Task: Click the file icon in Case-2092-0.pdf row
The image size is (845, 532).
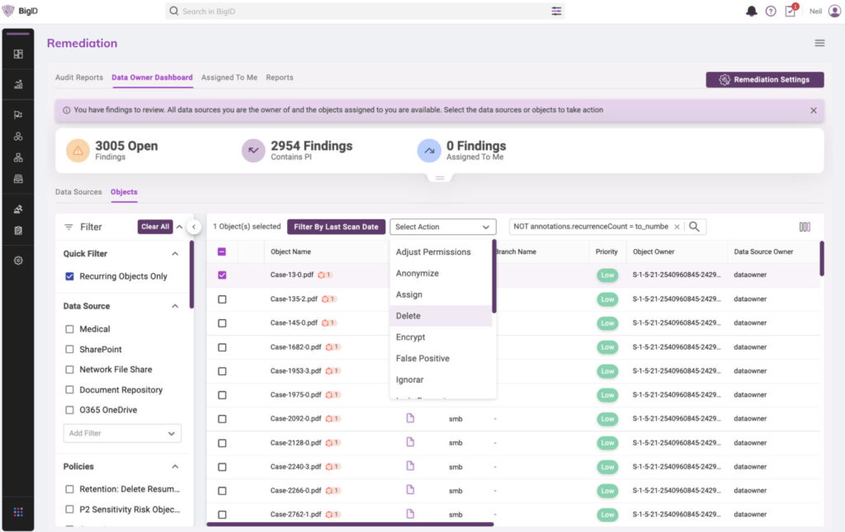Action: click(x=410, y=418)
